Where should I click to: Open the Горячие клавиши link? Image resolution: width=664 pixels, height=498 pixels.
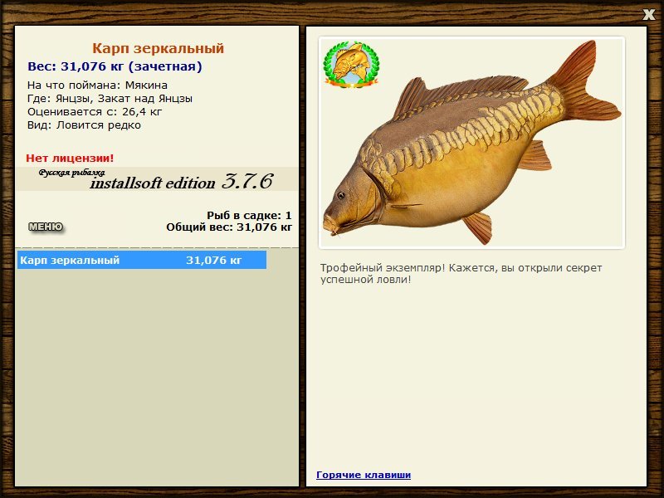[x=363, y=475]
